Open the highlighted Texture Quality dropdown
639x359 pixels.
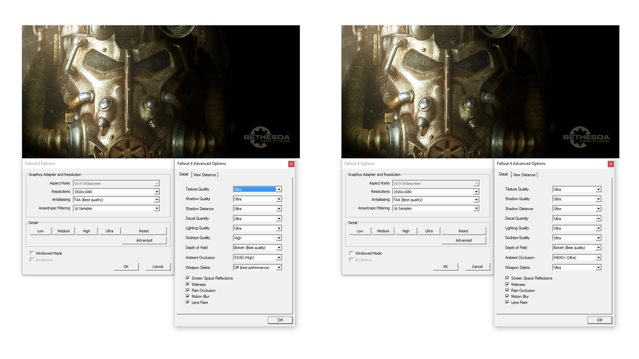coord(257,189)
